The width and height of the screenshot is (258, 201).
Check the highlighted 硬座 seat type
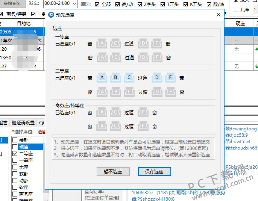pos(15,147)
